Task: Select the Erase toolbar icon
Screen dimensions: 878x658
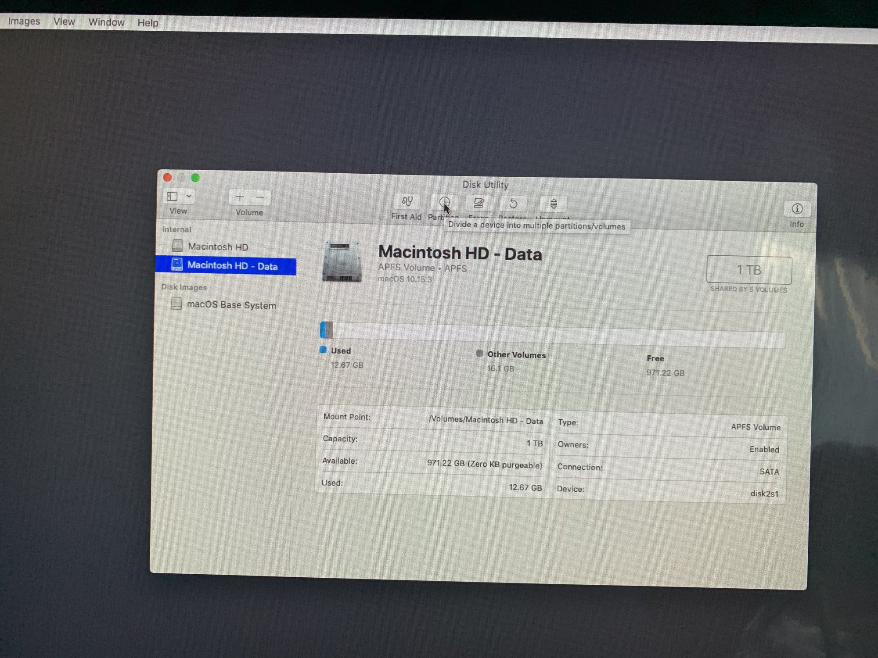Action: (x=479, y=204)
